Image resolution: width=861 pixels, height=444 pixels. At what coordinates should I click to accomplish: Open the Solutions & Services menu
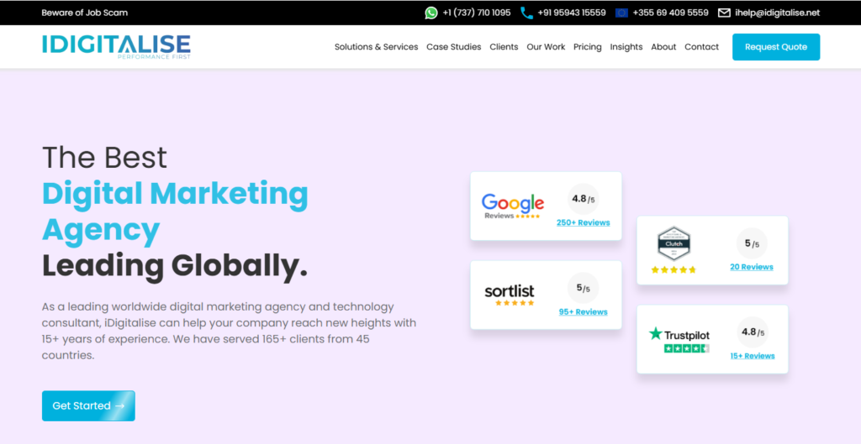[376, 47]
